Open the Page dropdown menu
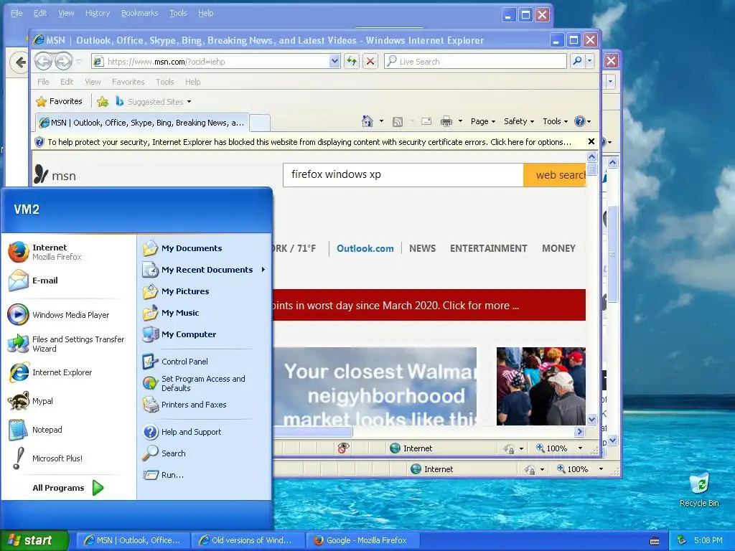The height and width of the screenshot is (551, 735). [x=483, y=121]
